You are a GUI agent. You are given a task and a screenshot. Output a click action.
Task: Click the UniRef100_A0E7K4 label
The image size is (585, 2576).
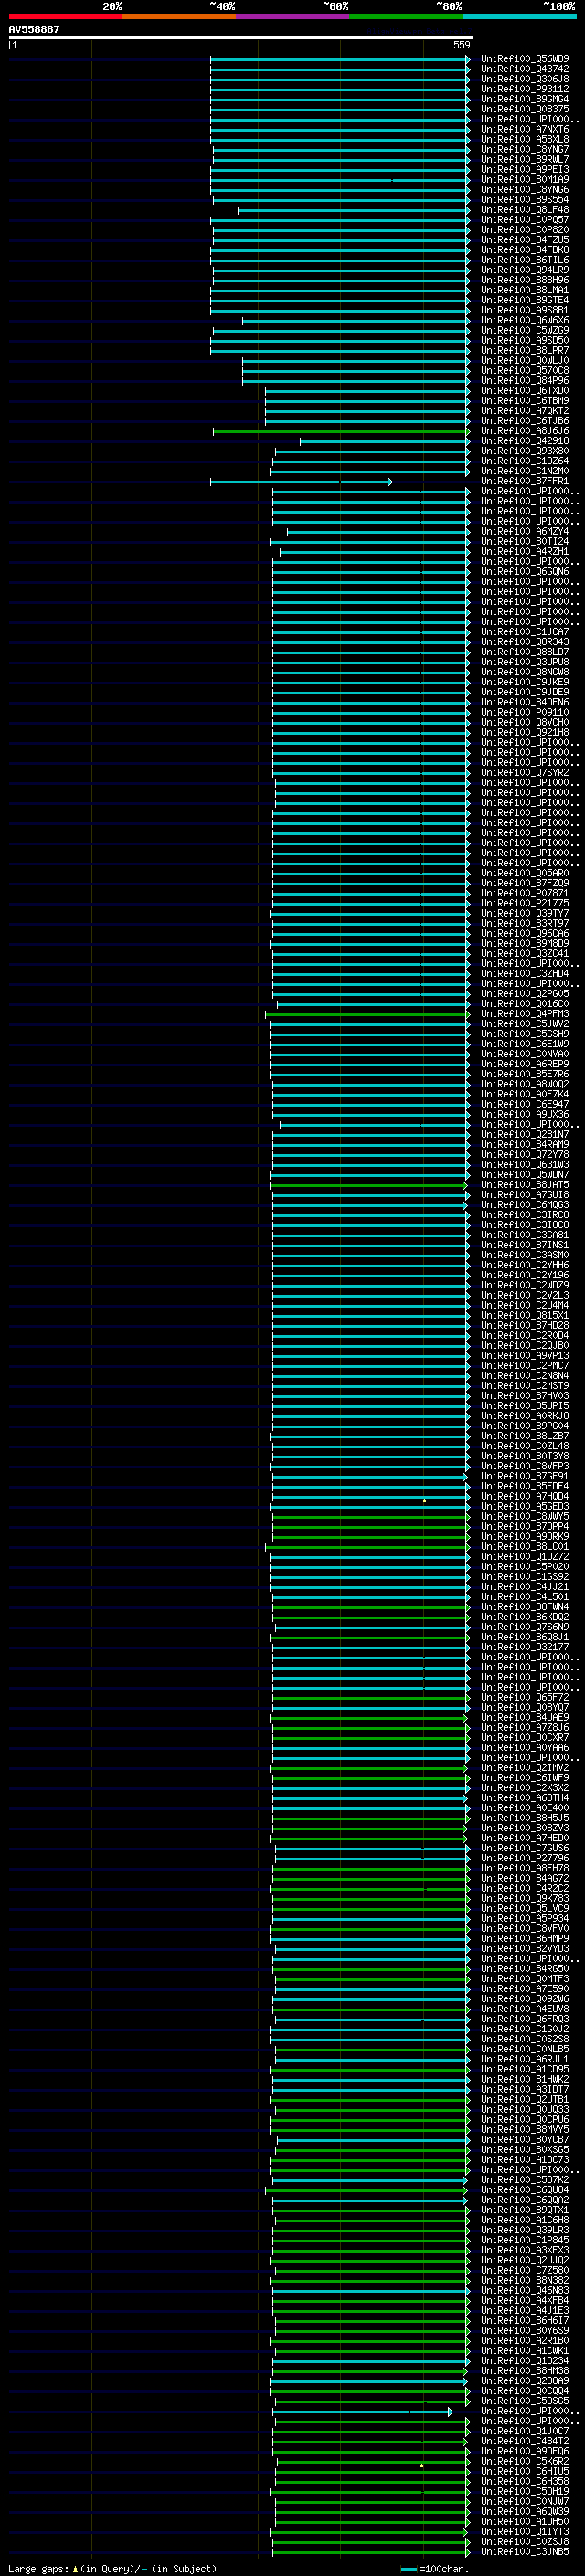tap(525, 1094)
